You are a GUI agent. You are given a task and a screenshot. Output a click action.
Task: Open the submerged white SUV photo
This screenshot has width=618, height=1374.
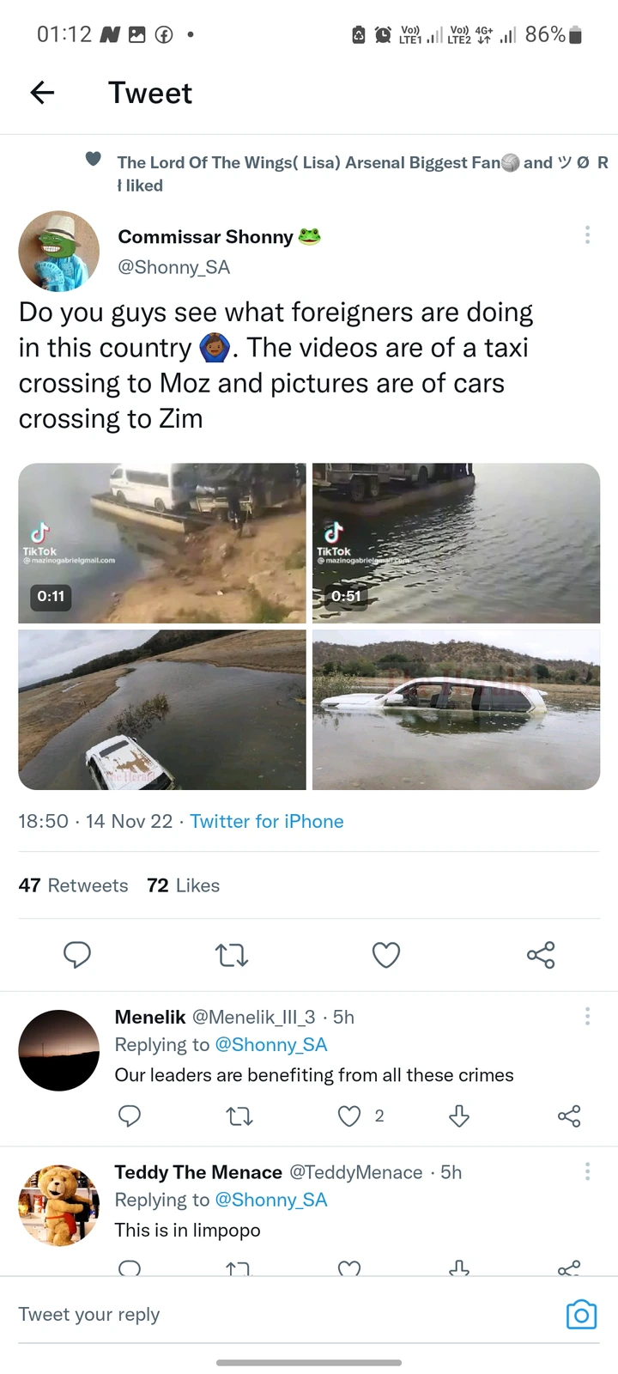pos(456,709)
